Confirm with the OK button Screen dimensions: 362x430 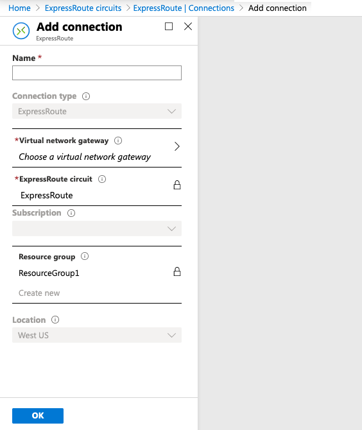tap(38, 416)
